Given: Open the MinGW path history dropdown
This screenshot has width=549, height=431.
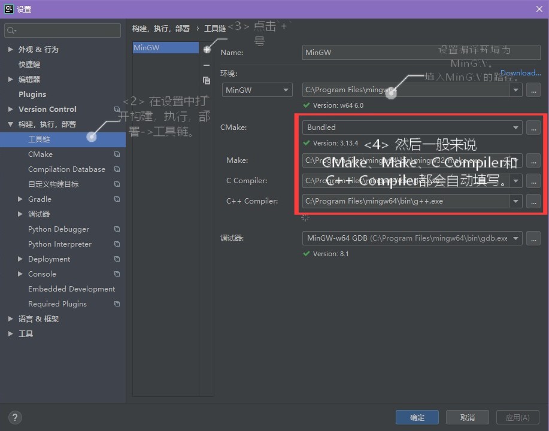Looking at the screenshot, I should pos(515,90).
